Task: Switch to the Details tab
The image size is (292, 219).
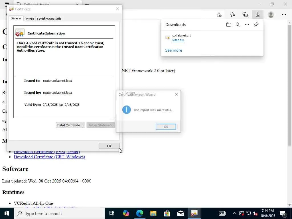Action: pos(29,19)
